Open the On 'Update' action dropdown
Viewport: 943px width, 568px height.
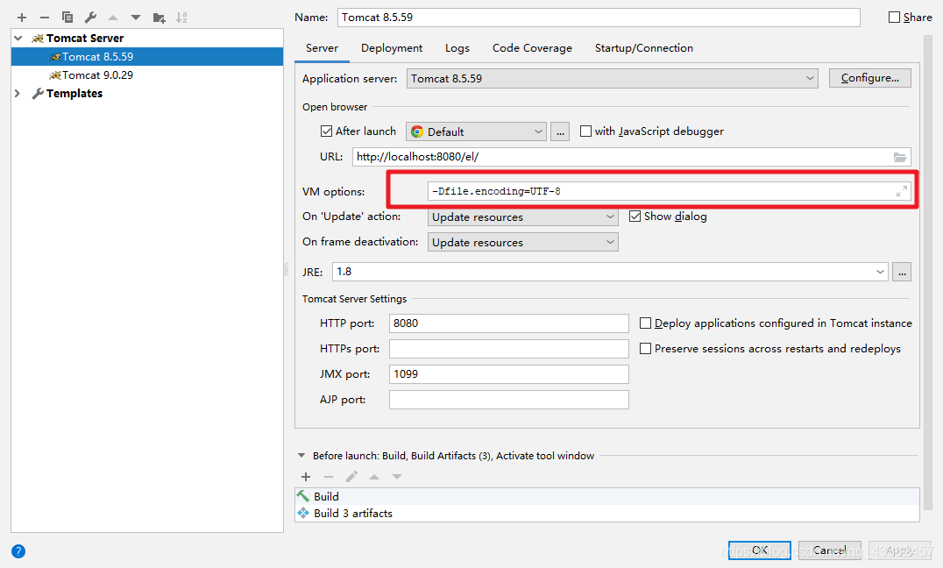pyautogui.click(x=522, y=217)
